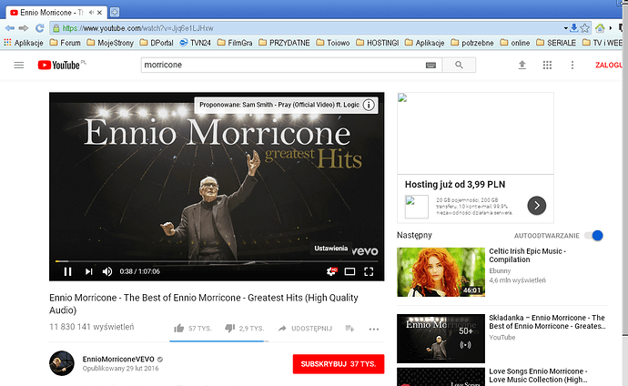The image size is (628, 386).
Task: Open Składanka Ennio Morricone title link
Action: [547, 322]
